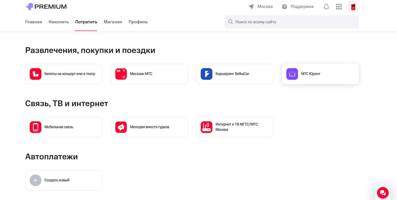Screen dimensions: 397x200
Task: Open the Поддержка support link
Action: pos(298,7)
